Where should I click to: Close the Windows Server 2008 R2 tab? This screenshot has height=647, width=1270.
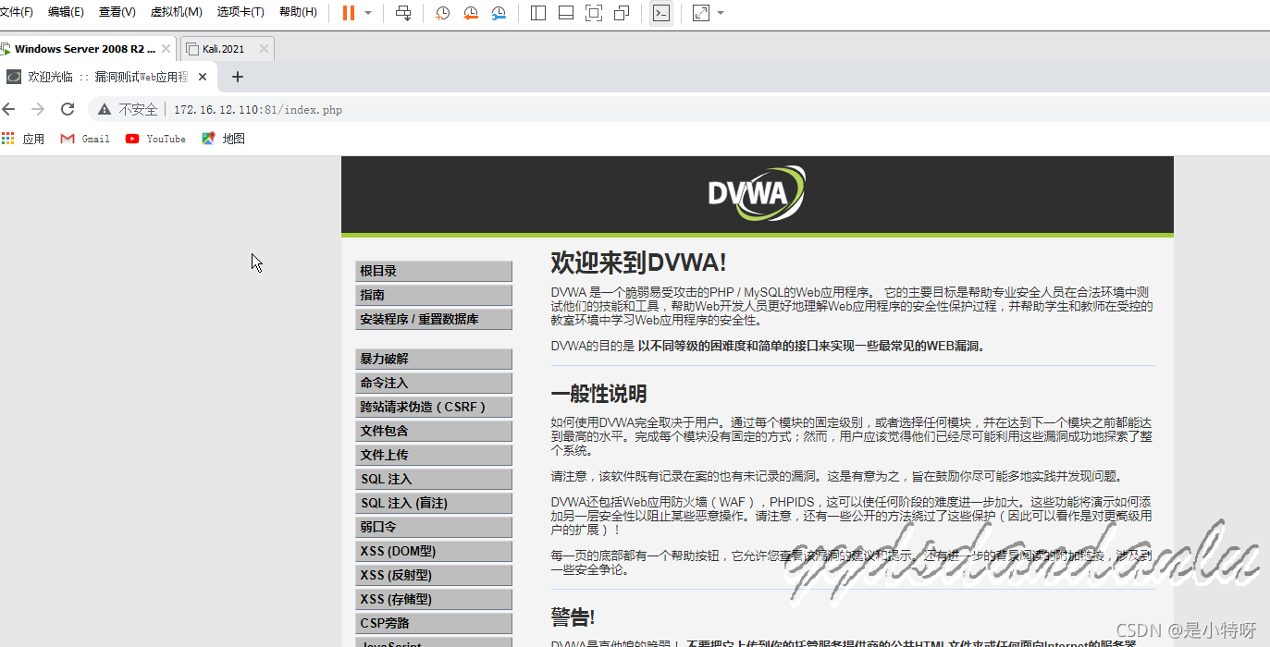pyautogui.click(x=166, y=49)
